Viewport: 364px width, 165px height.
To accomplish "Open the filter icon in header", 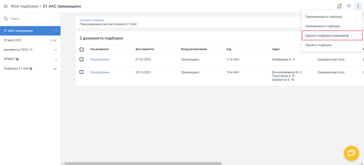I will point(349,6).
